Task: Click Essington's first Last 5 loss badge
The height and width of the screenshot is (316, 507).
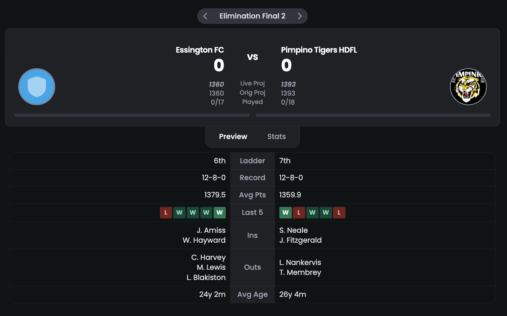Action: click(166, 213)
